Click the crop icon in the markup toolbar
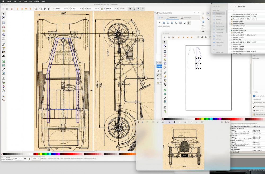The height and width of the screenshot is (174, 265). (196, 122)
